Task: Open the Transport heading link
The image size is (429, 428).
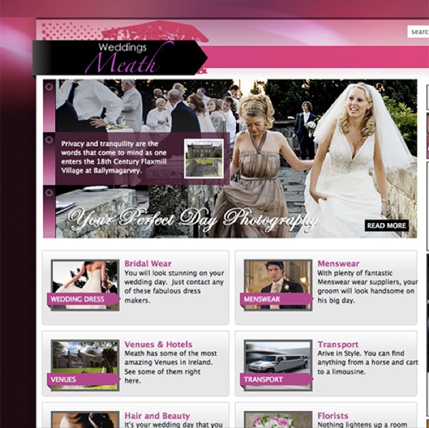Action: pyautogui.click(x=338, y=344)
